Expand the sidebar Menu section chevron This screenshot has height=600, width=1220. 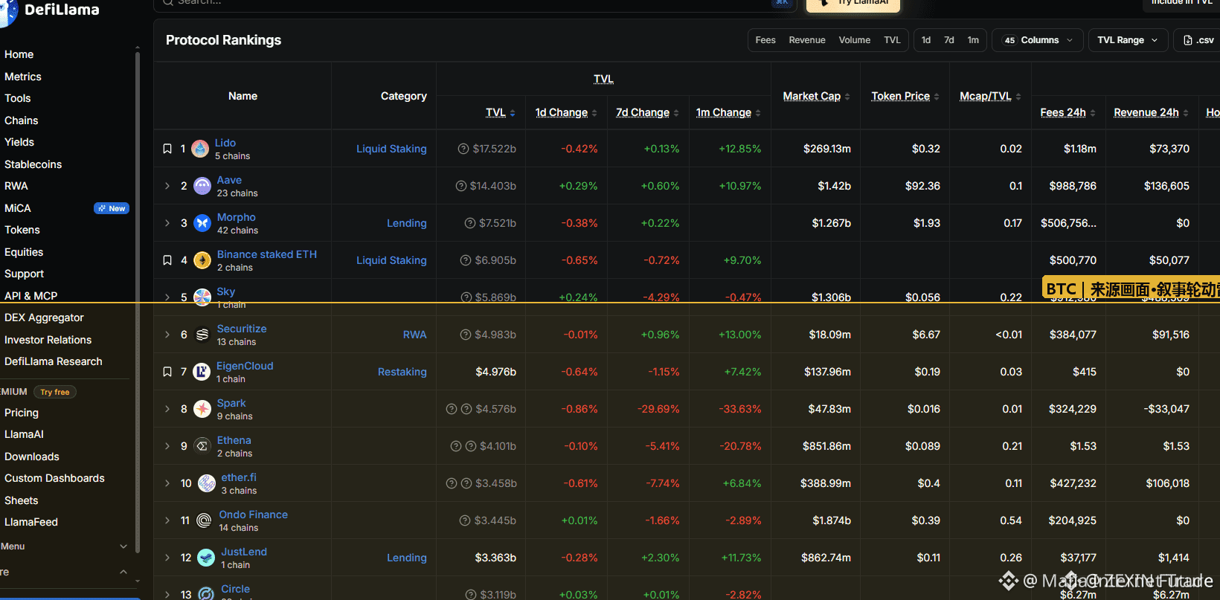pyautogui.click(x=123, y=546)
